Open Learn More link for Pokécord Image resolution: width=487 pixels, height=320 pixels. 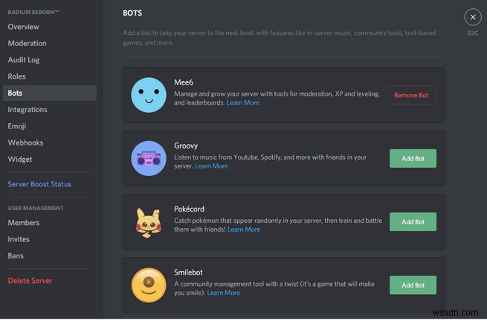pos(244,229)
